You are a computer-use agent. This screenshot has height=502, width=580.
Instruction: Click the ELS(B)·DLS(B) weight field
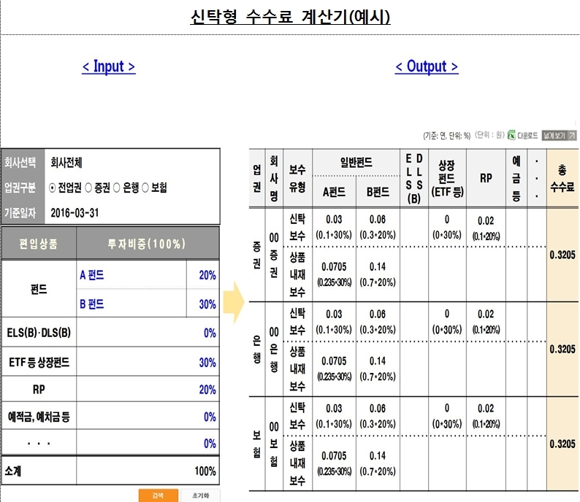pyautogui.click(x=209, y=333)
